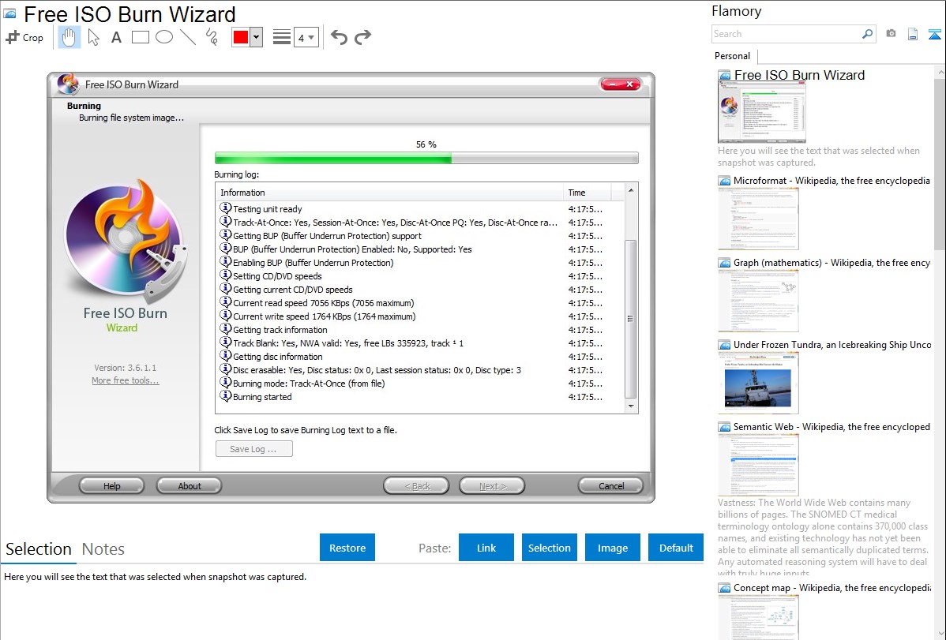Click the Save Log button
The height and width of the screenshot is (640, 946).
253,449
